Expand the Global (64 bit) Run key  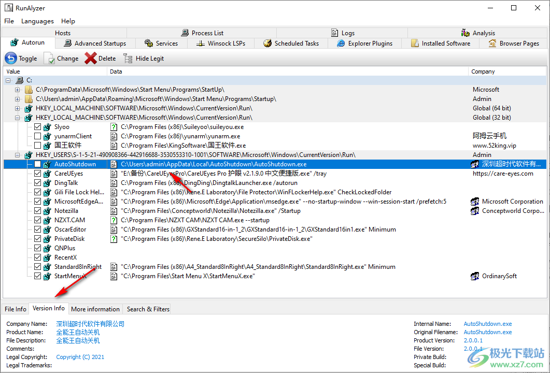pos(18,108)
